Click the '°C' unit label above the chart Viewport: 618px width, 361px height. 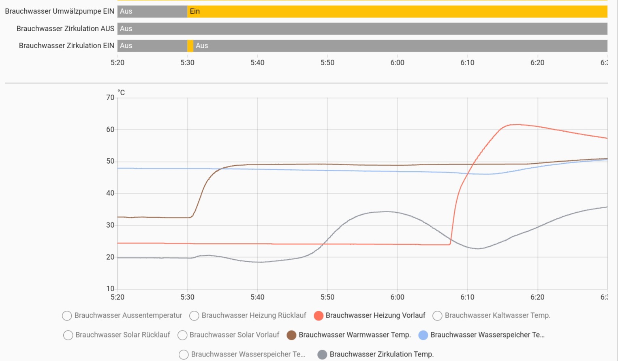click(121, 93)
